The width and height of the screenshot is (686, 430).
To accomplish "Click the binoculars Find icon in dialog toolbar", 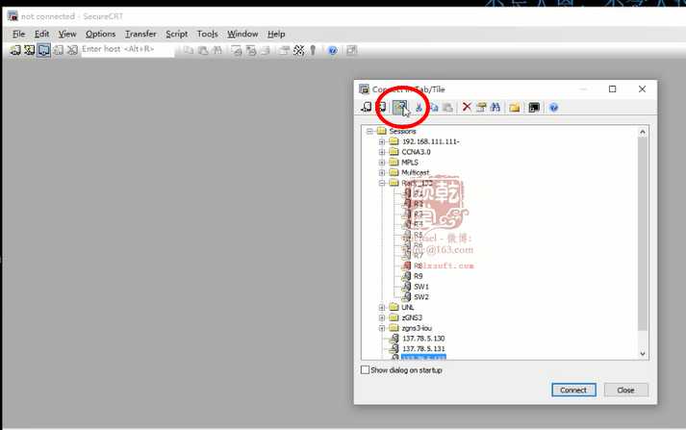I will (495, 107).
